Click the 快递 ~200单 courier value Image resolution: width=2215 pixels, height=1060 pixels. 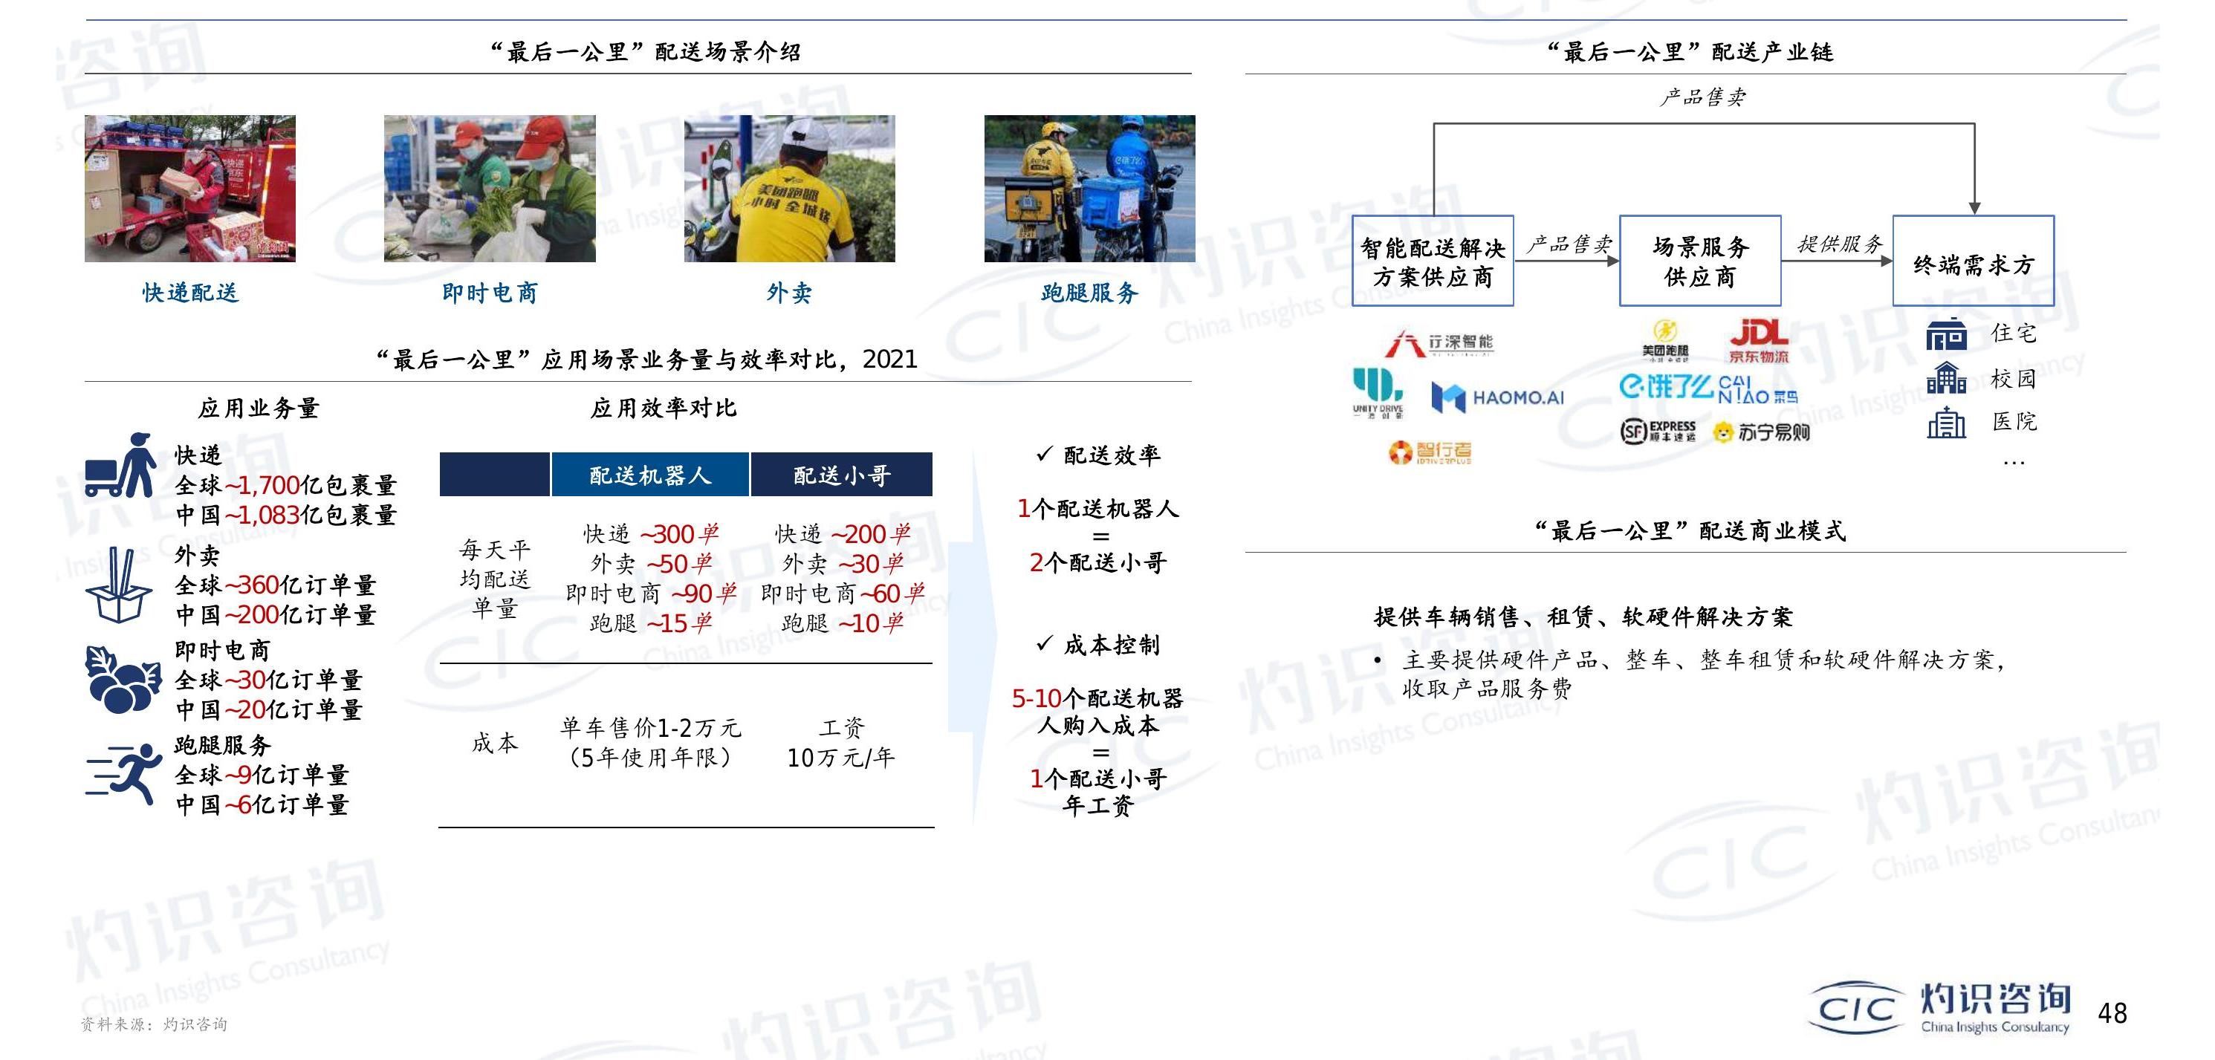843,534
